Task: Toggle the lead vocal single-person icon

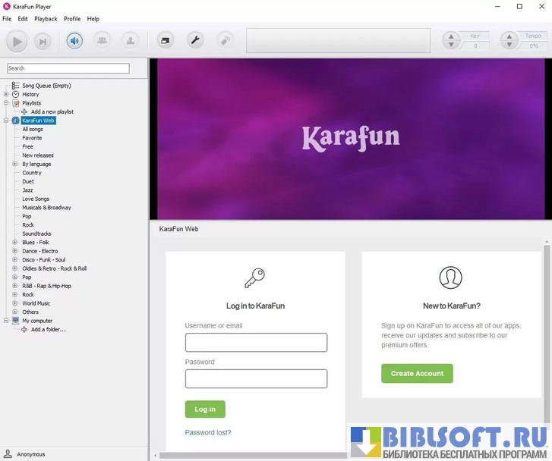Action: tap(130, 41)
